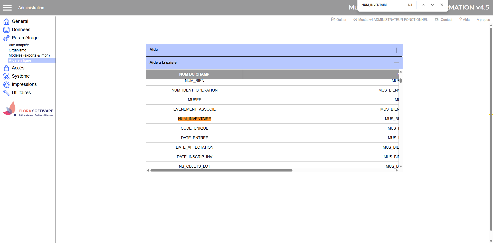
Task: Click the table scroll right arrow
Action: pos(397,170)
